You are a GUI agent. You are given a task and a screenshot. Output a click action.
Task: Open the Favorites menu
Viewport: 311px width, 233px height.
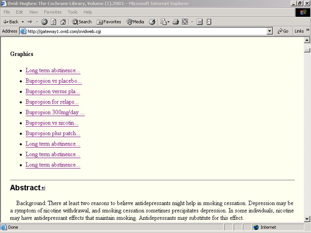(53, 12)
